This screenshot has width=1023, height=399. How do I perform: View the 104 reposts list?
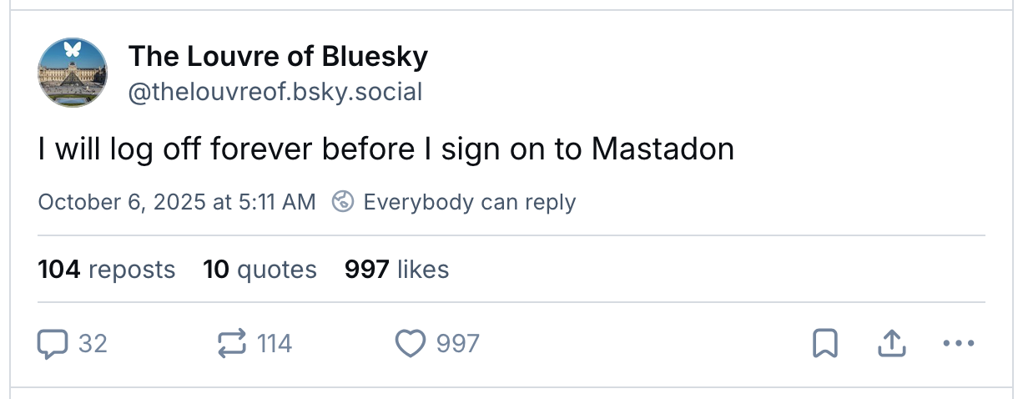pos(107,270)
